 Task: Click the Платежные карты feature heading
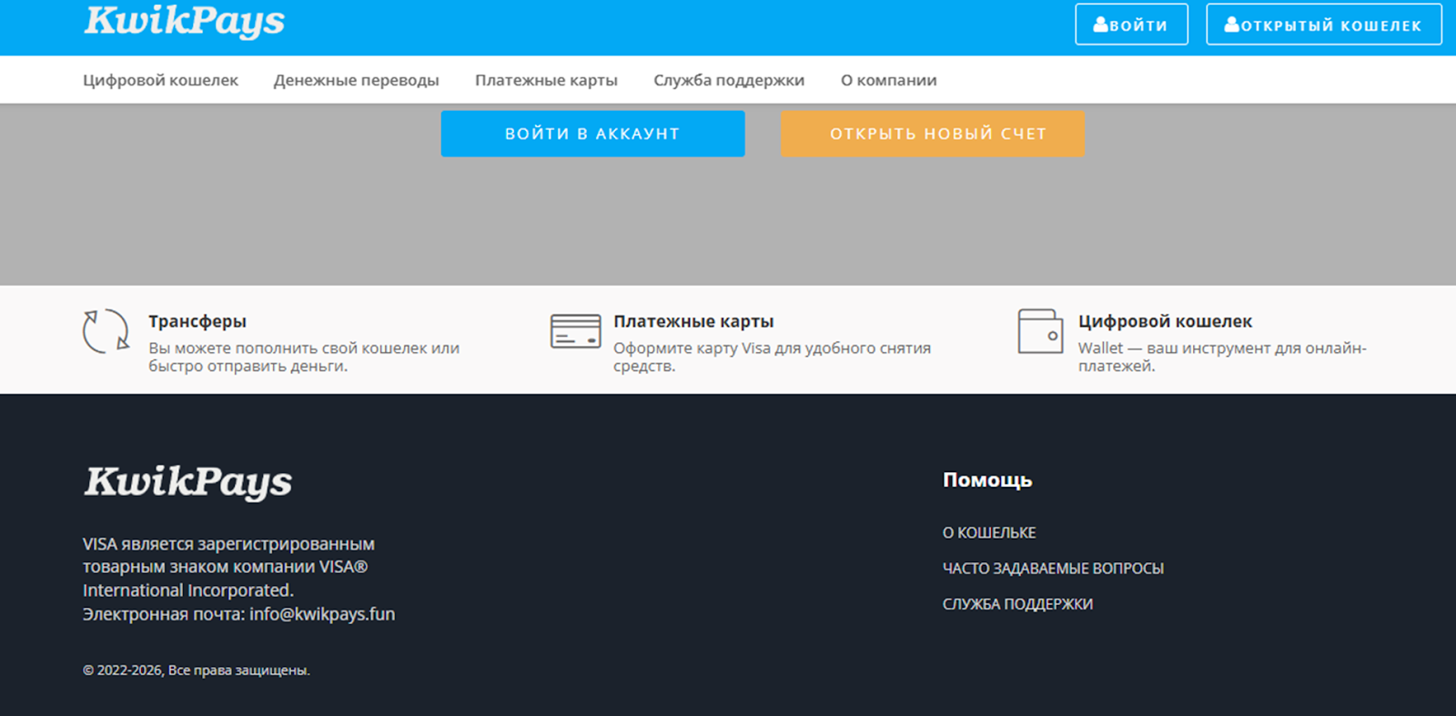tap(693, 321)
